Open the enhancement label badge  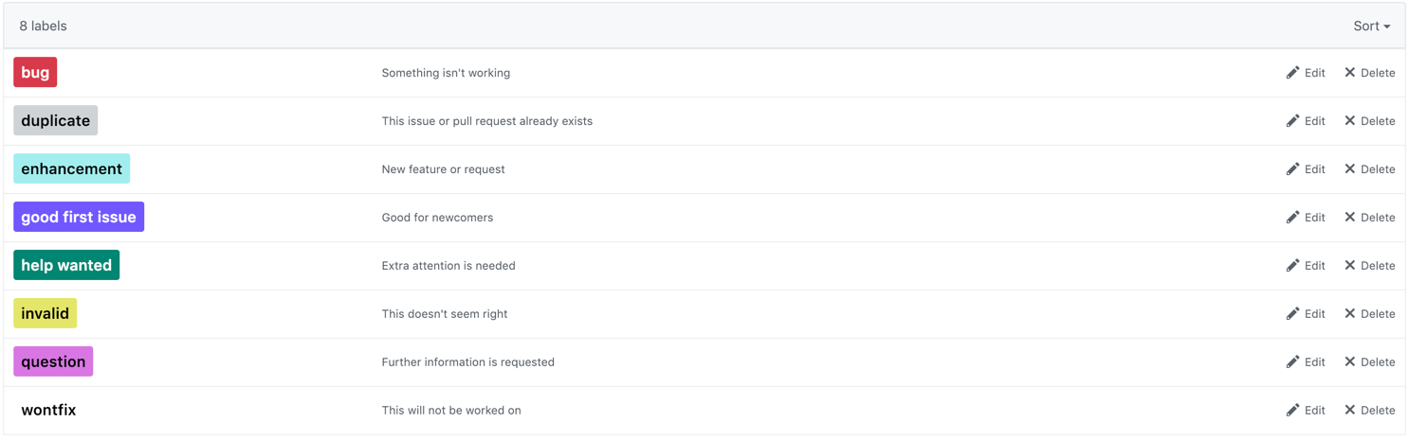(71, 169)
